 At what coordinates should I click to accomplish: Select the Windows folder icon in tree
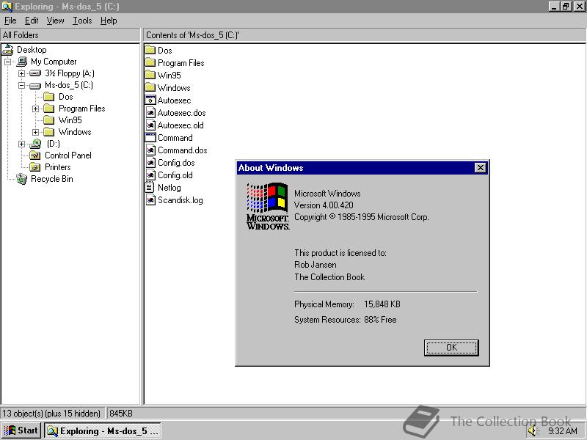point(48,132)
